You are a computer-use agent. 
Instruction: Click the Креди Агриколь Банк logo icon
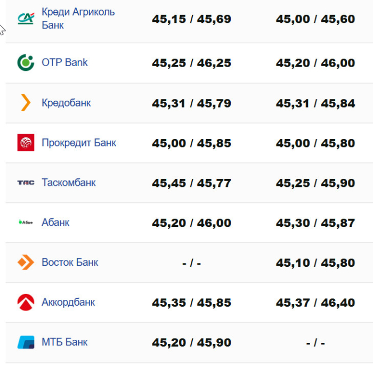(26, 19)
